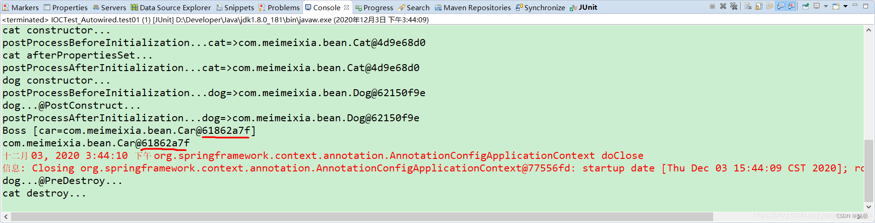Open the JUnit view tab

583,7
